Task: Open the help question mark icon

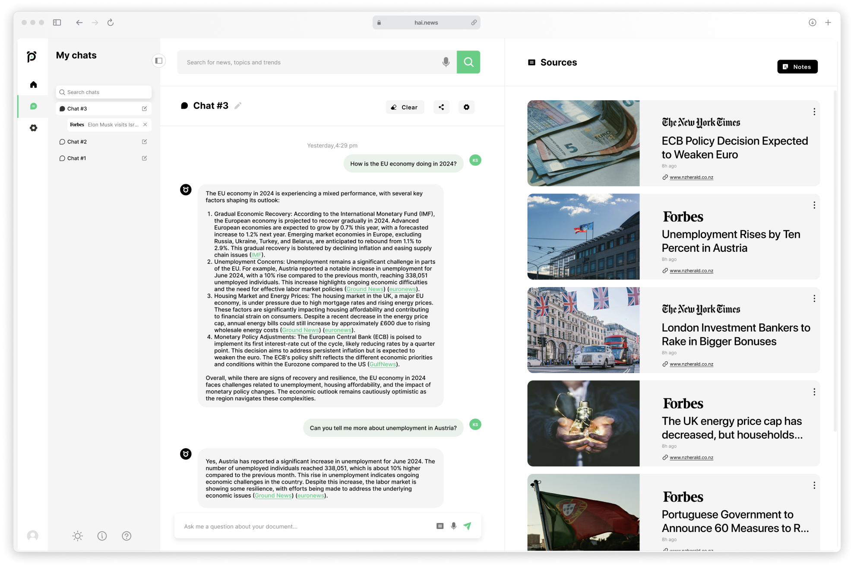Action: [127, 536]
